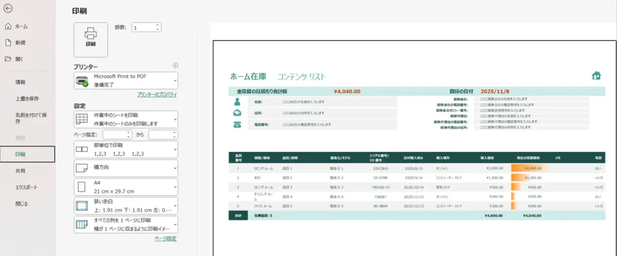Viewport: 617px width, 256px height.
Task: Click the 製造元/モデル column header
Action: point(340,158)
